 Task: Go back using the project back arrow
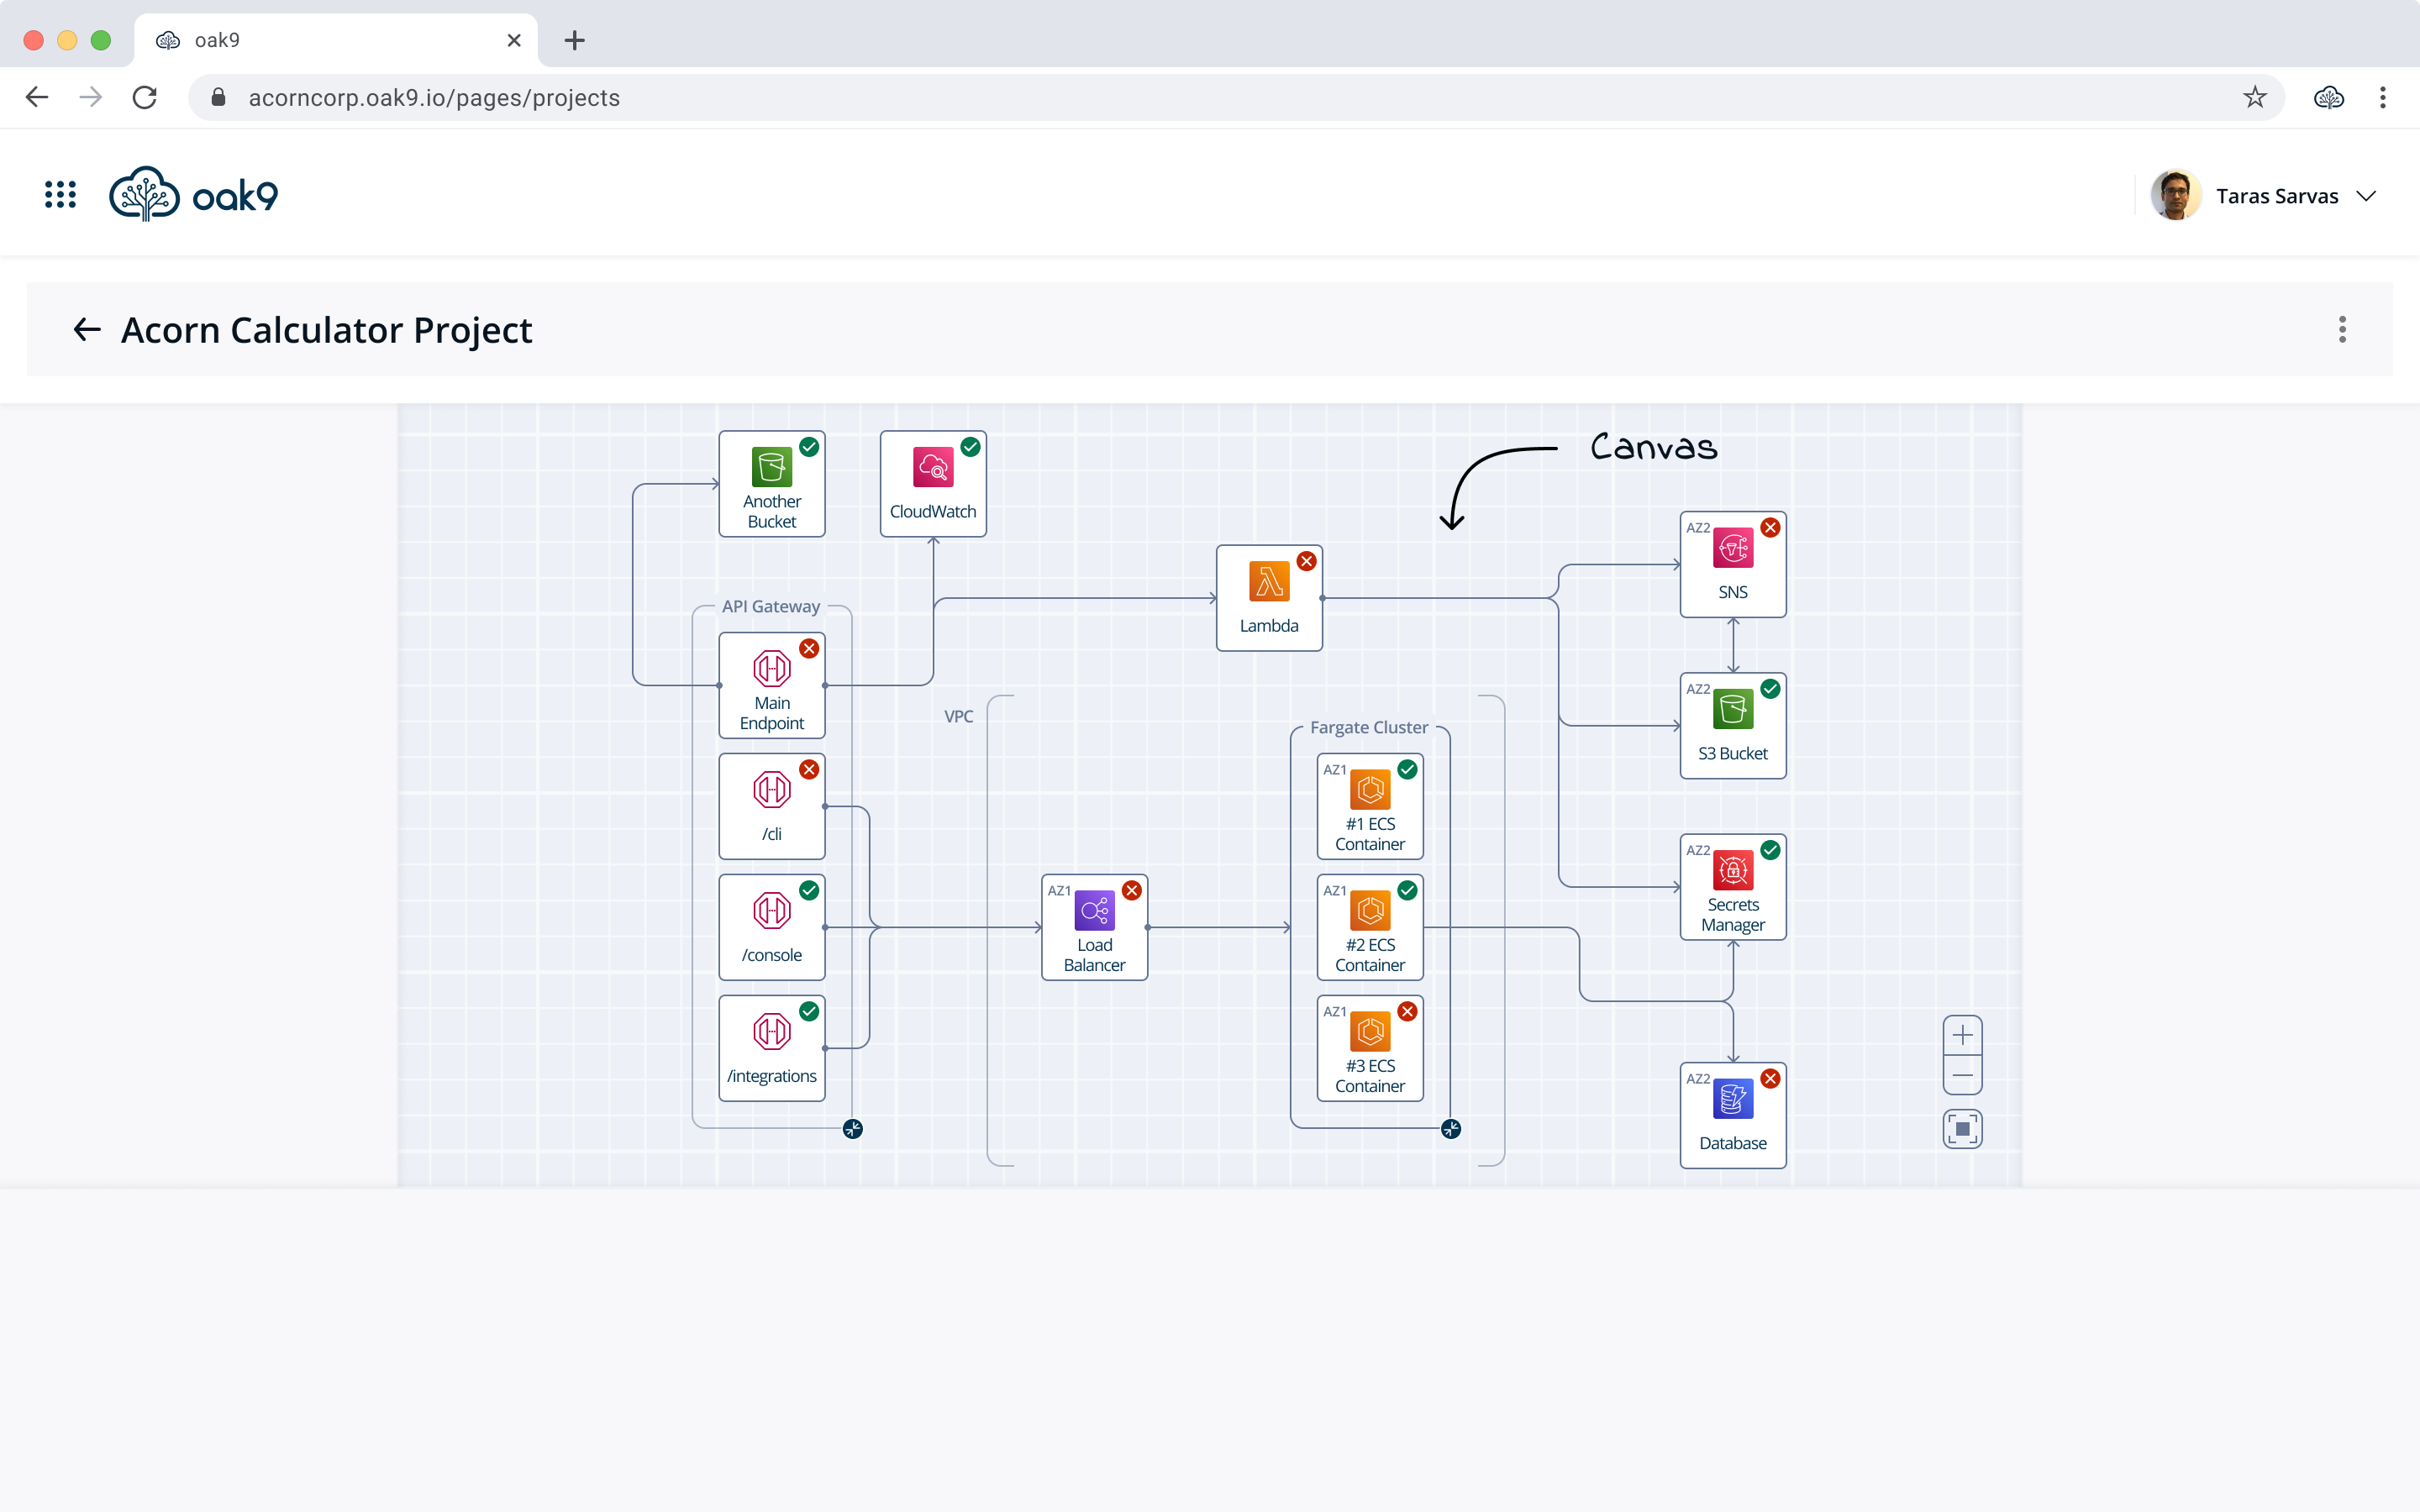pyautogui.click(x=87, y=329)
